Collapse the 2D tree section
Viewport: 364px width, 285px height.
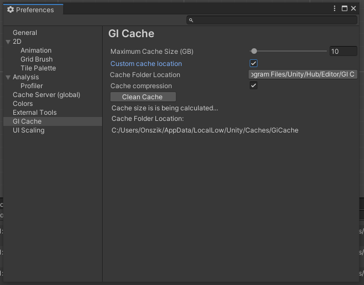pyautogui.click(x=8, y=42)
